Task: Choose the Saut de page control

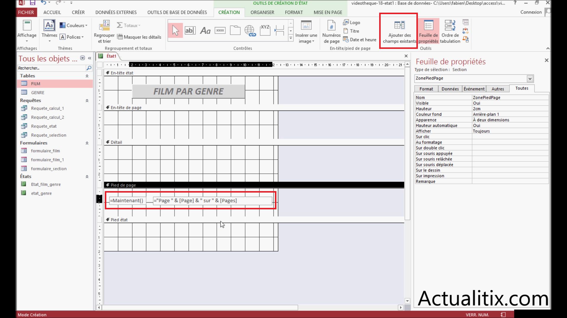Action: click(279, 30)
